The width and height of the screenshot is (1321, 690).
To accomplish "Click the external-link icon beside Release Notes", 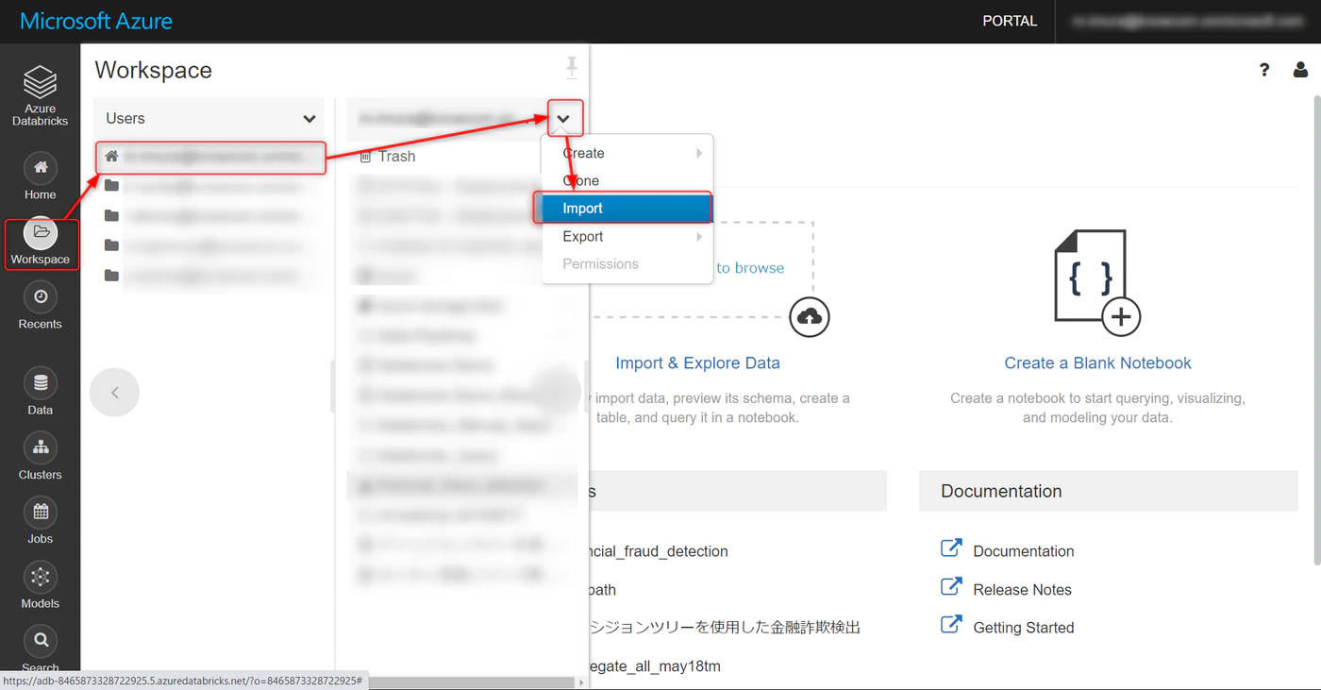I will tap(951, 587).
